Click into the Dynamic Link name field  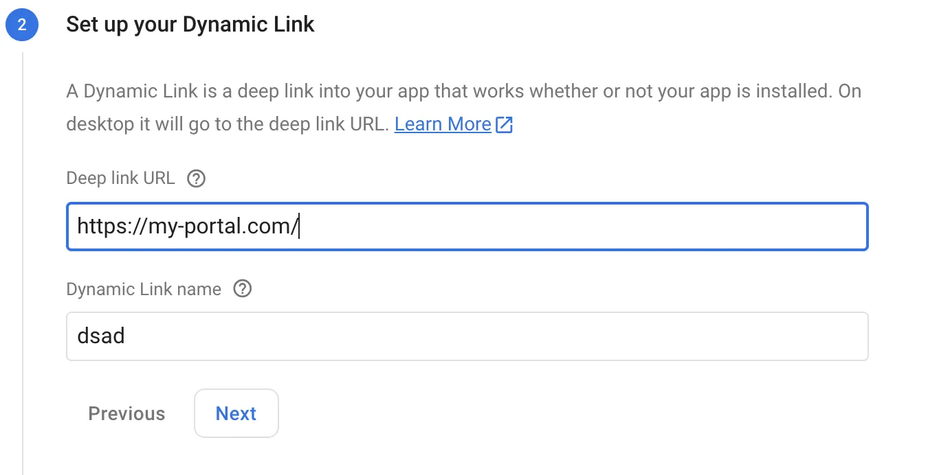pyautogui.click(x=467, y=336)
